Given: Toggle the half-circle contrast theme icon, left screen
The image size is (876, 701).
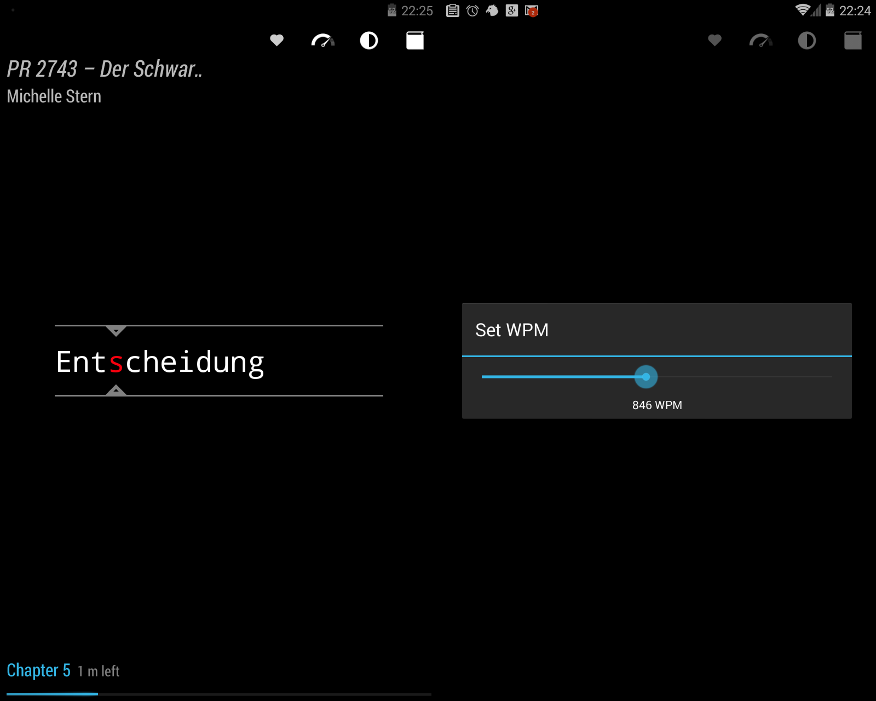Looking at the screenshot, I should pos(368,41).
